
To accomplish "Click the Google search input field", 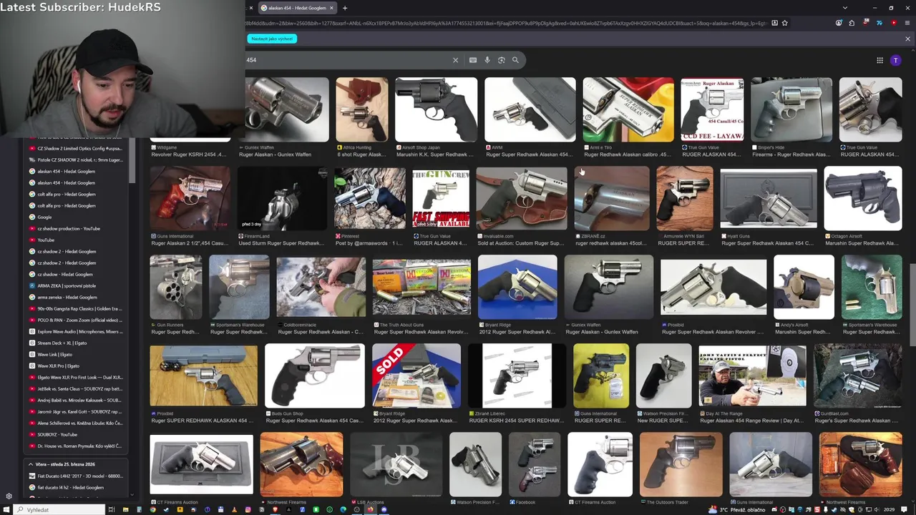I will point(347,60).
